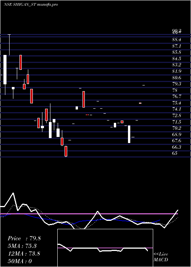Click the 81.9 price axis label

176,71
